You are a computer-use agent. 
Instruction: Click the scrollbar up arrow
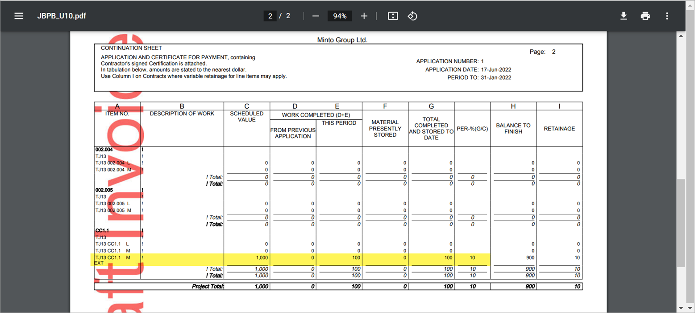coord(681,36)
